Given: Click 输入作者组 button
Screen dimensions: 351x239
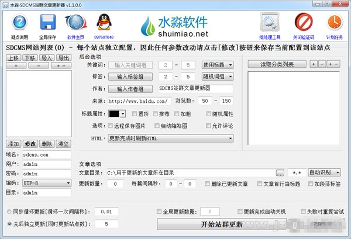Looking at the screenshot, I should (x=130, y=89).
